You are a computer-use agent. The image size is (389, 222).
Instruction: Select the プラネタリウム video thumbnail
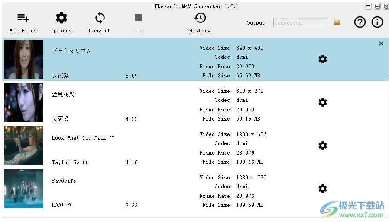(24, 59)
